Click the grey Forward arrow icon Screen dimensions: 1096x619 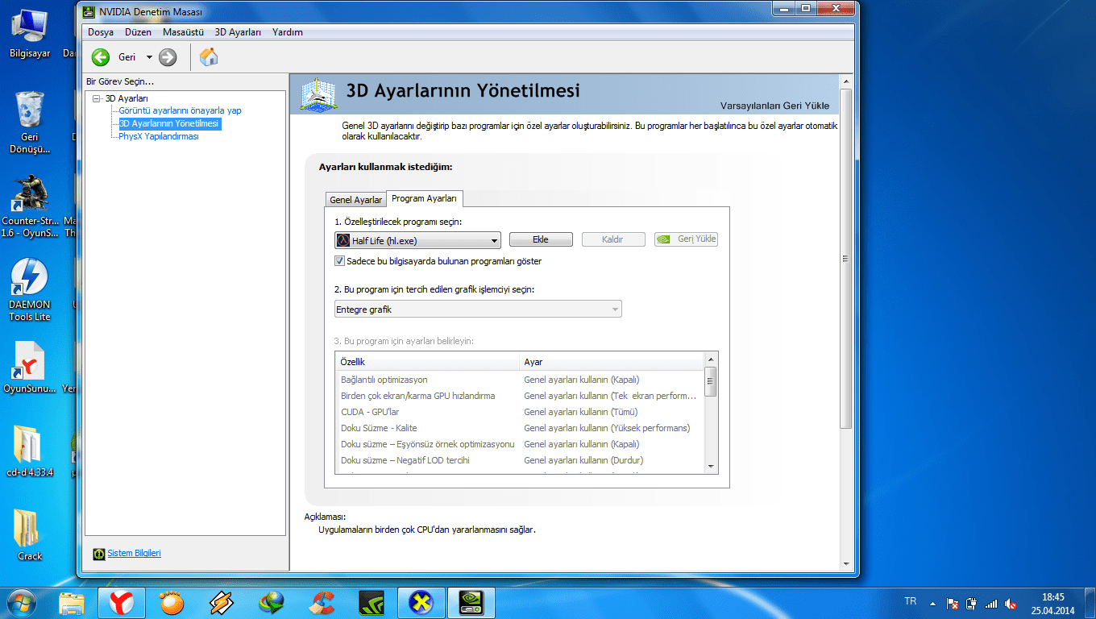click(168, 57)
